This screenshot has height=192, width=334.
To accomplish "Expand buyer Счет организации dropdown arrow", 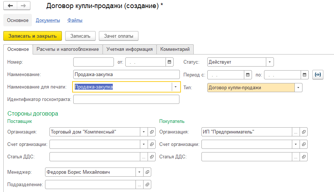I will point(296,144).
